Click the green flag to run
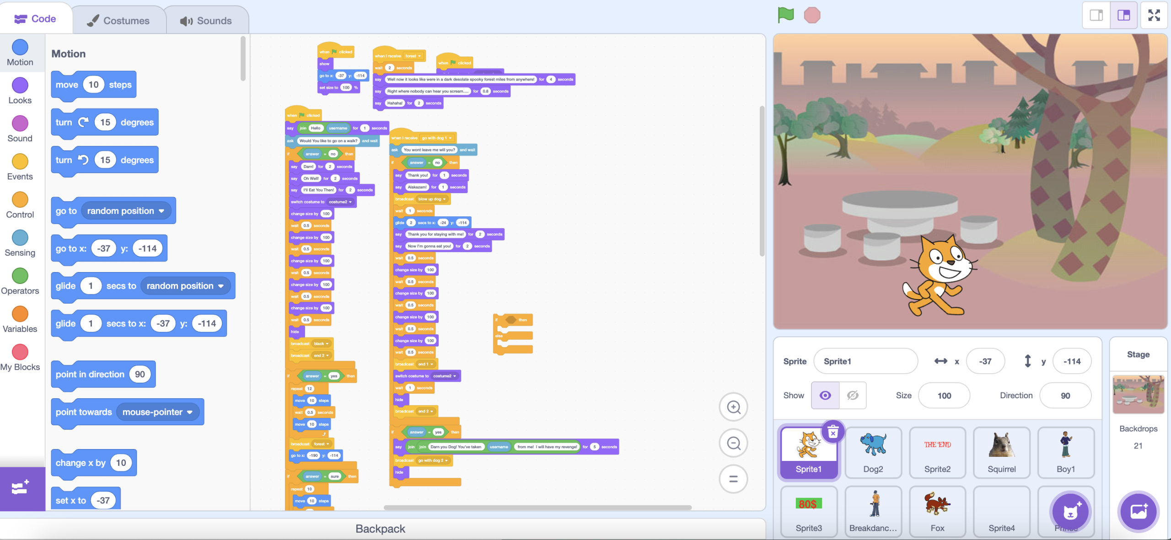 tap(785, 15)
